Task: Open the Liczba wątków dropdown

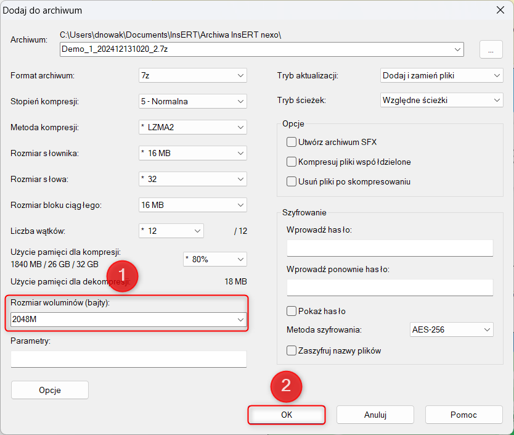Action: (x=171, y=231)
